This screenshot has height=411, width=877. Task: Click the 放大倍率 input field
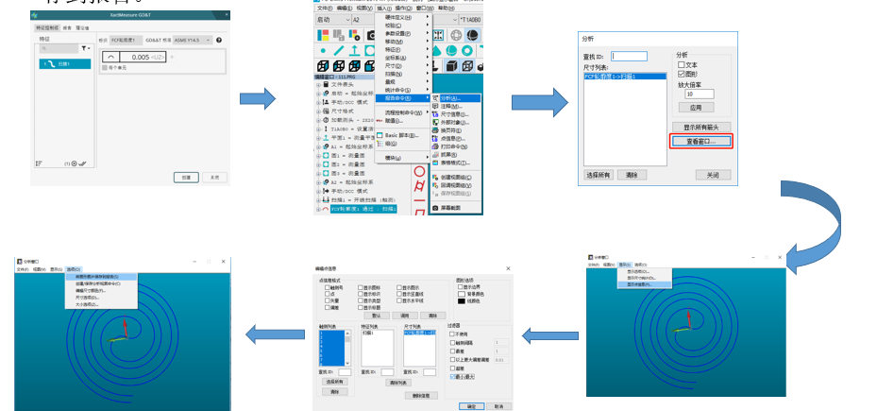point(700,94)
